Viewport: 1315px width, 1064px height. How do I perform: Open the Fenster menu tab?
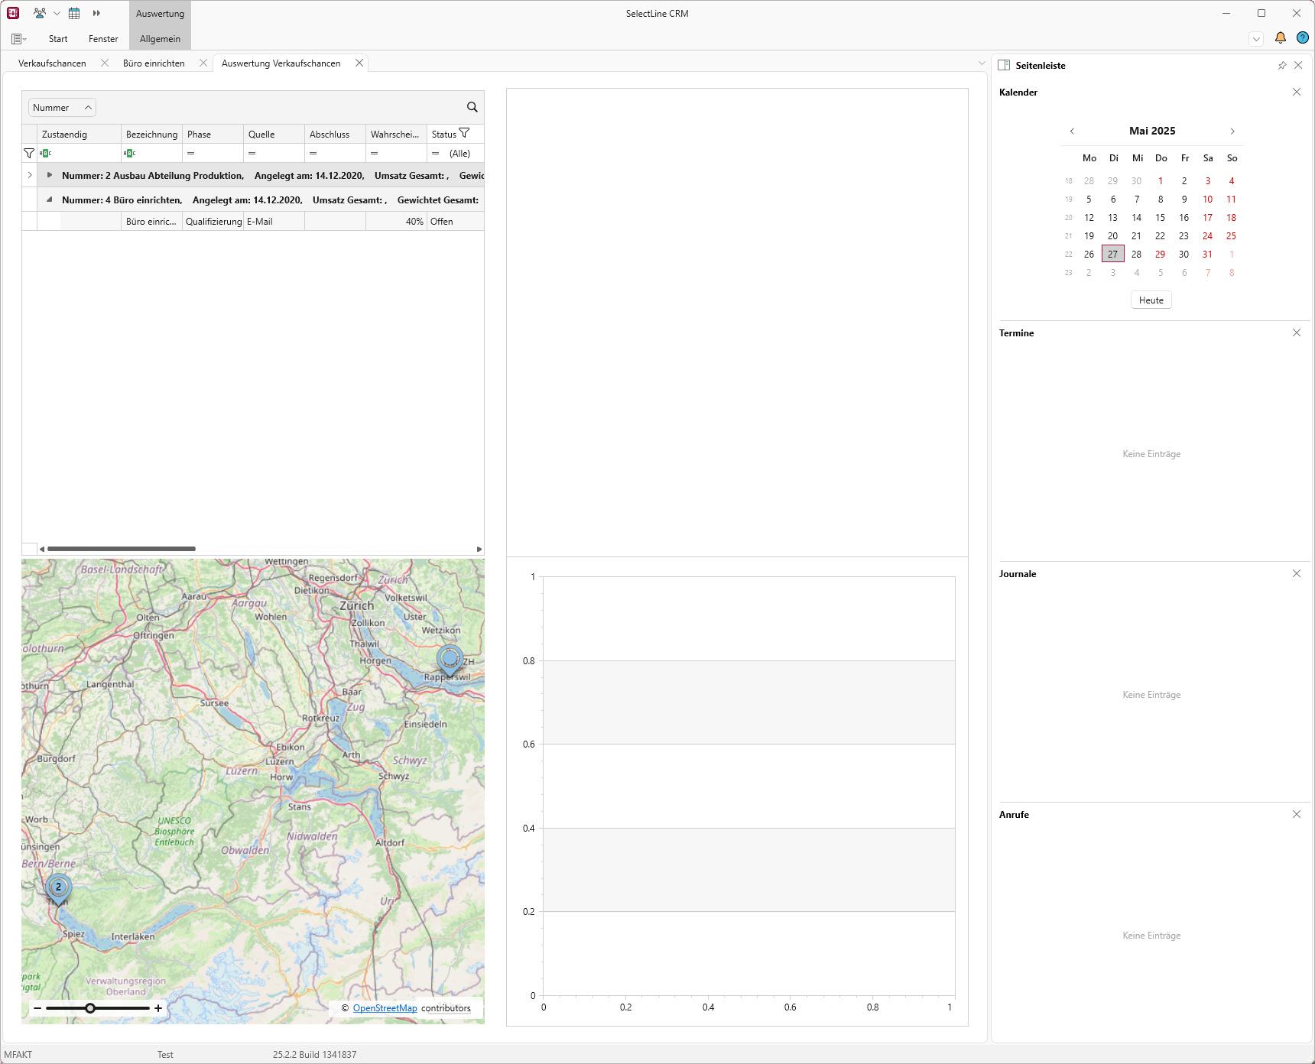[103, 39]
